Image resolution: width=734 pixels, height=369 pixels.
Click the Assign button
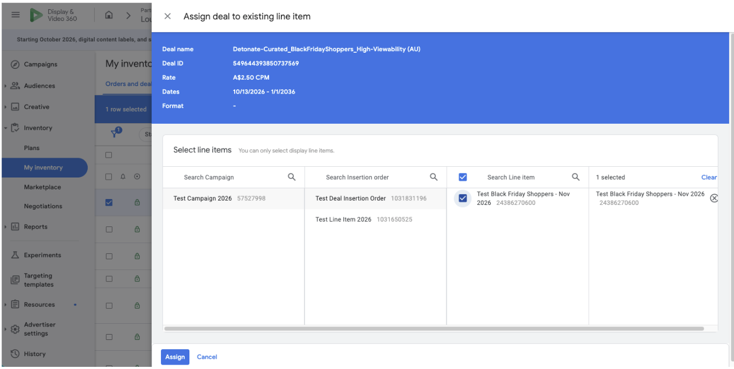(x=175, y=357)
